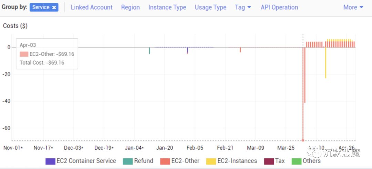
Task: Click Others green legend swatch
Action: 296,161
